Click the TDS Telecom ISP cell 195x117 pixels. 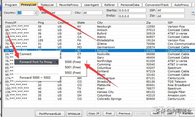(x=177, y=82)
